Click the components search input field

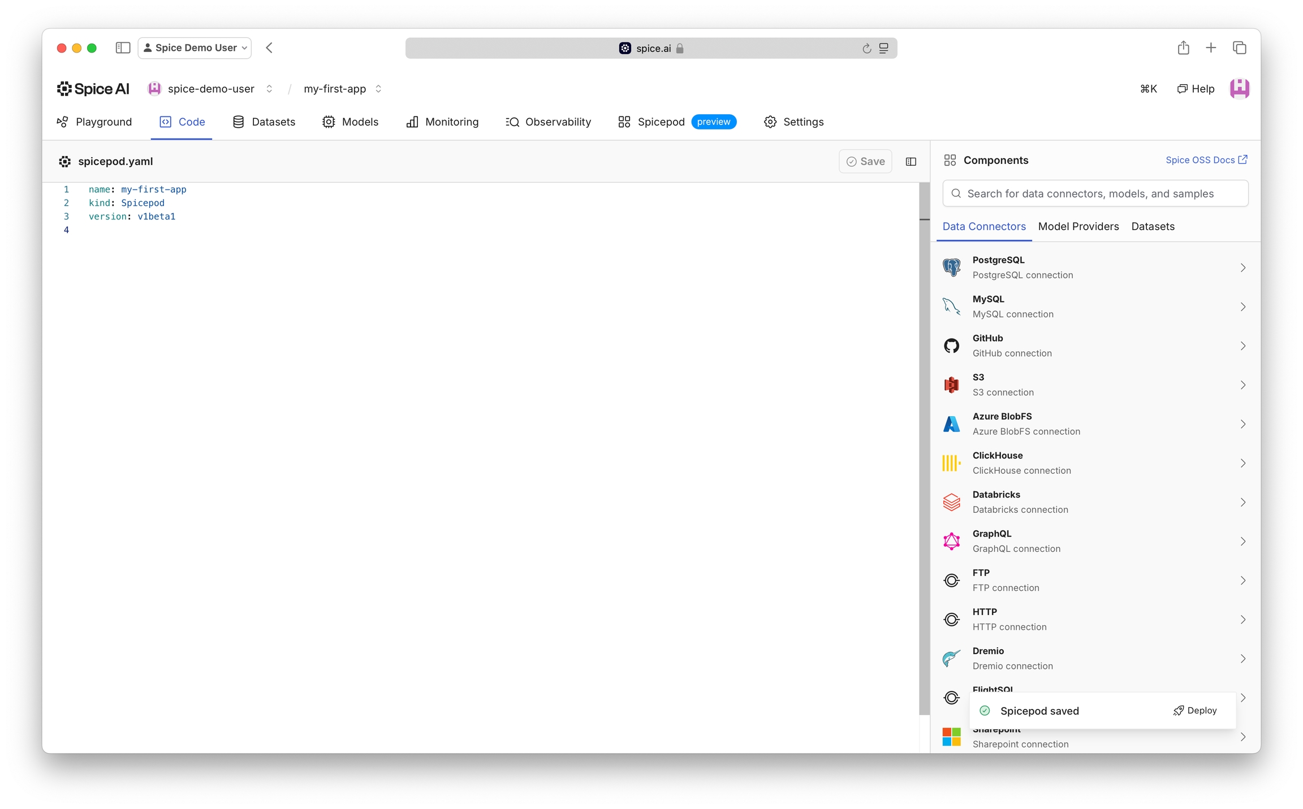pyautogui.click(x=1095, y=193)
